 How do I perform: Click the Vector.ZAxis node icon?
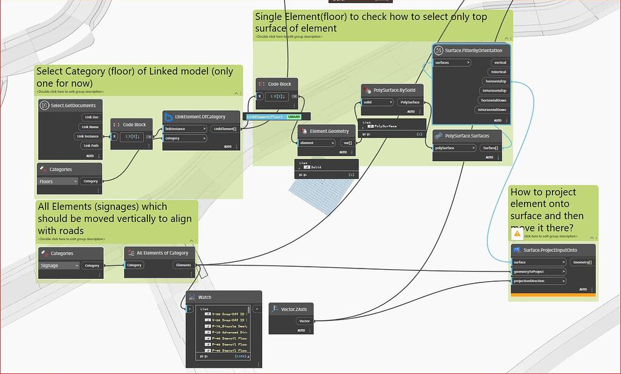pos(276,309)
